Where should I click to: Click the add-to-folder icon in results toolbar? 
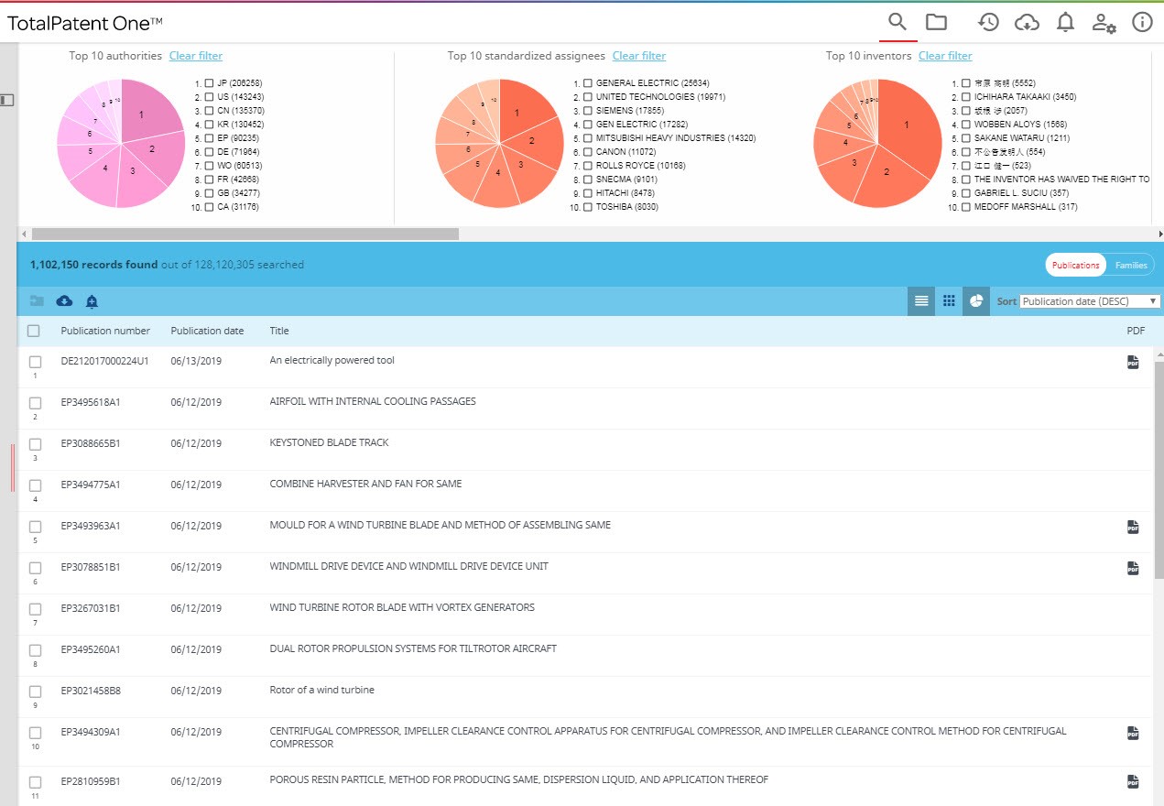click(37, 300)
